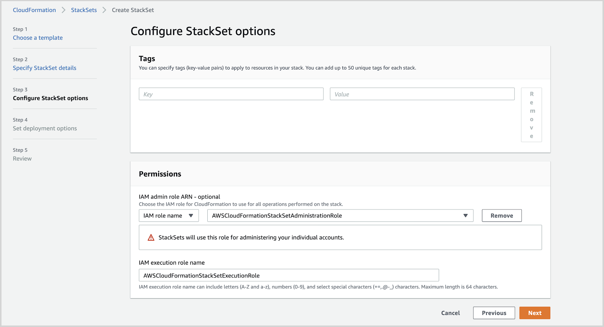Screen dimensions: 604x327
Task: Click the vertical Remove tag button
Action: 531,115
